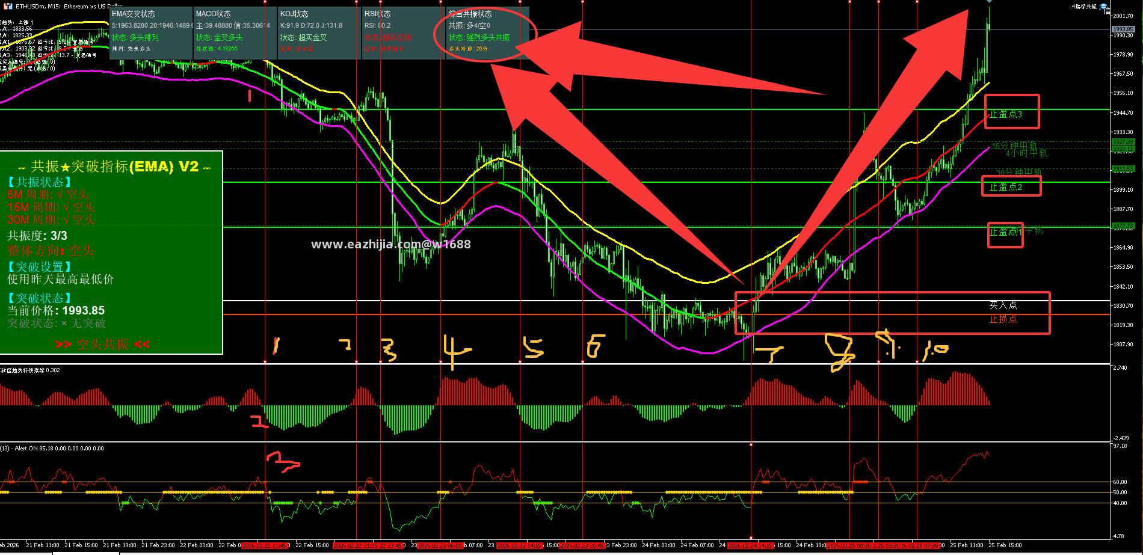Select the 'RSI状态' panel heading

[x=378, y=14]
